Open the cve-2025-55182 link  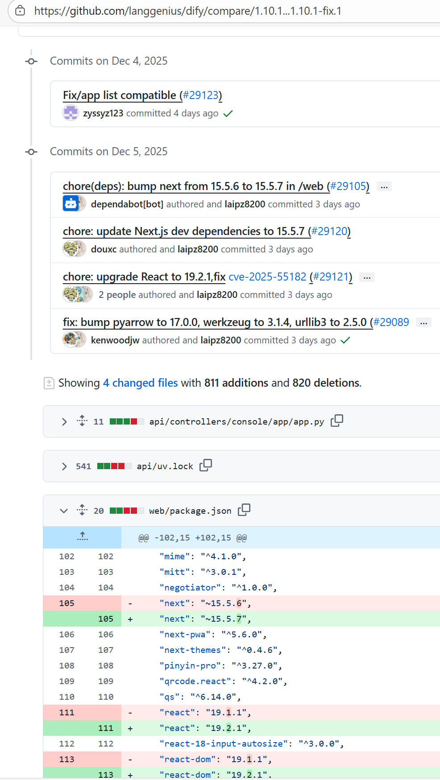click(267, 277)
